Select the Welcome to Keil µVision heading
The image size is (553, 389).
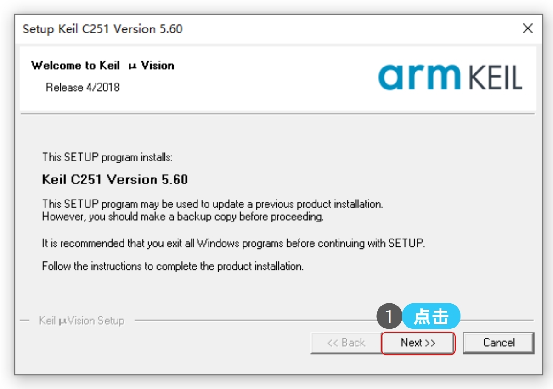[x=102, y=66]
